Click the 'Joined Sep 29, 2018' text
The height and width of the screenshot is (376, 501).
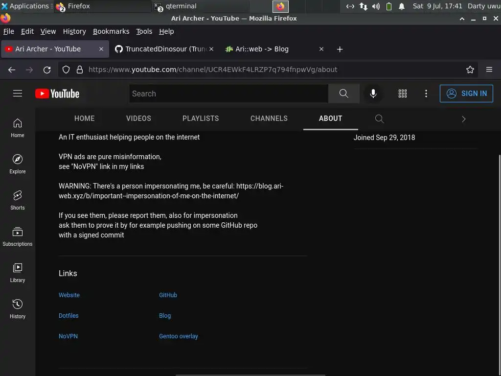click(x=384, y=138)
